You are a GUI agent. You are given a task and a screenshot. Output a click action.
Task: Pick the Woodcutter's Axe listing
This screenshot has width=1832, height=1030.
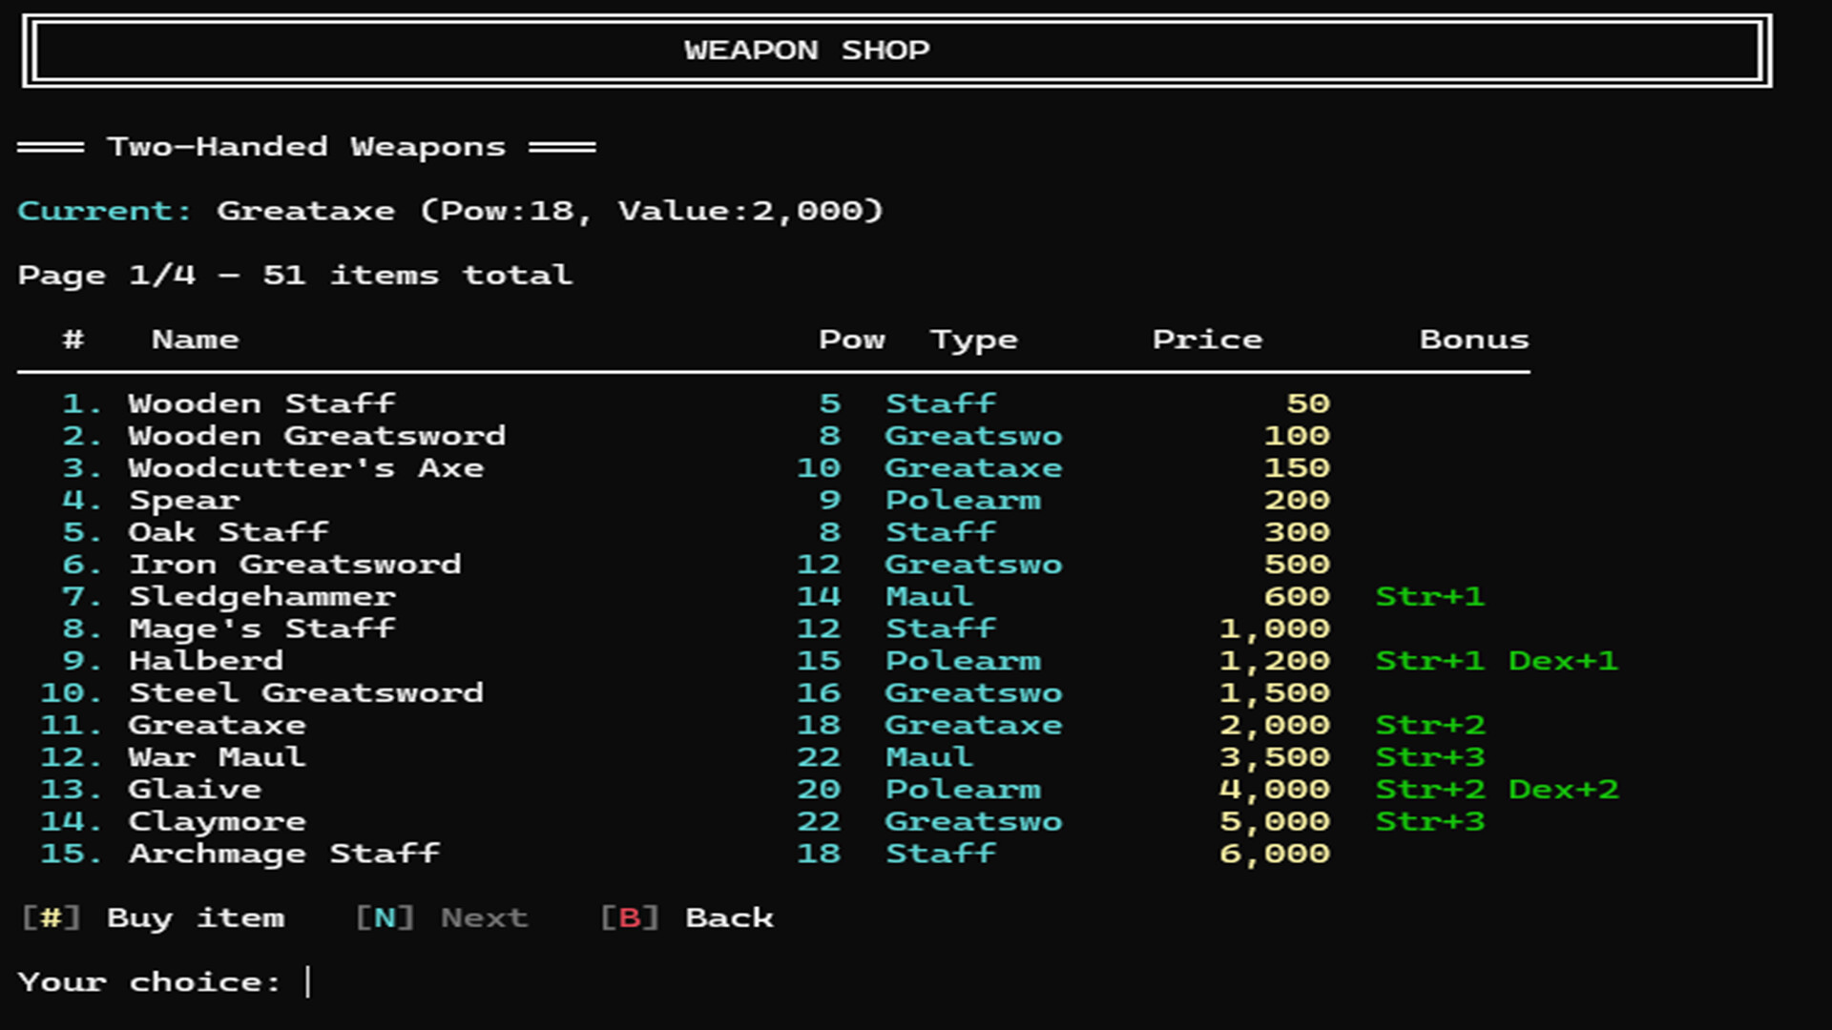pyautogui.click(x=305, y=468)
